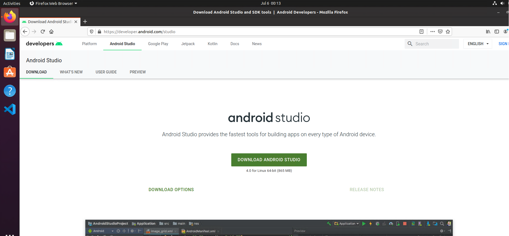509x236 pixels.
Task: Open the Firefox account icon
Action: tap(505, 32)
